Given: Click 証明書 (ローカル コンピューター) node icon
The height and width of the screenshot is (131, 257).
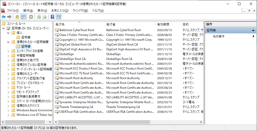Looking at the screenshot, I should pyautogui.click(x=8, y=28).
